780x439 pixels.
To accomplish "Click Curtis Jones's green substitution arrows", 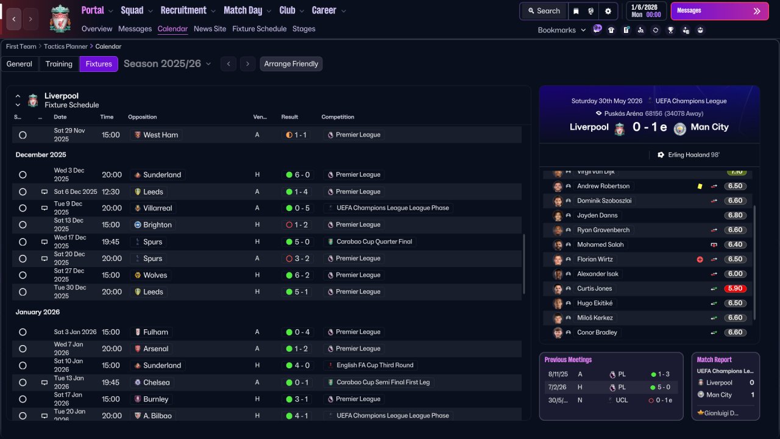I will 714,288.
